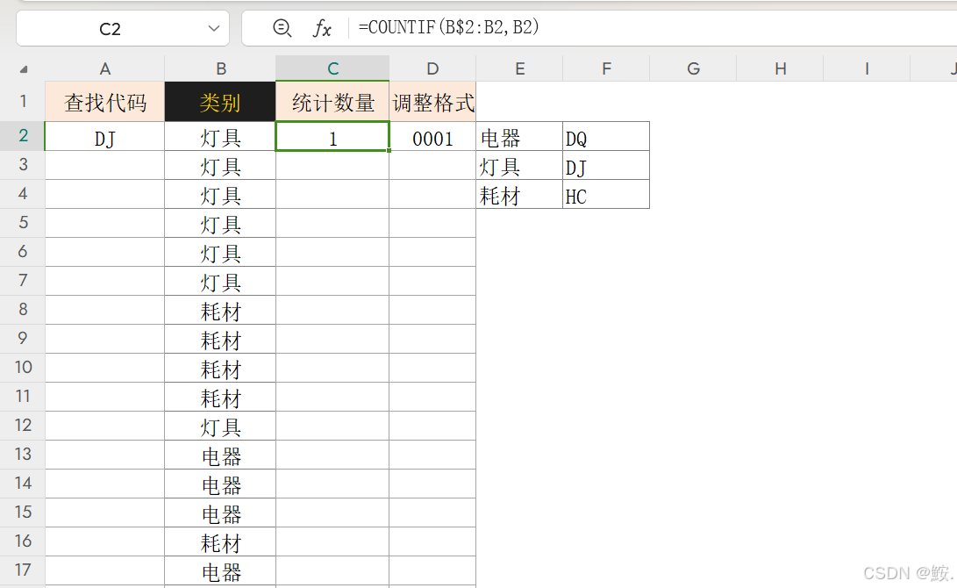
Task: Select cell C2 containing 1
Action: 332,136
